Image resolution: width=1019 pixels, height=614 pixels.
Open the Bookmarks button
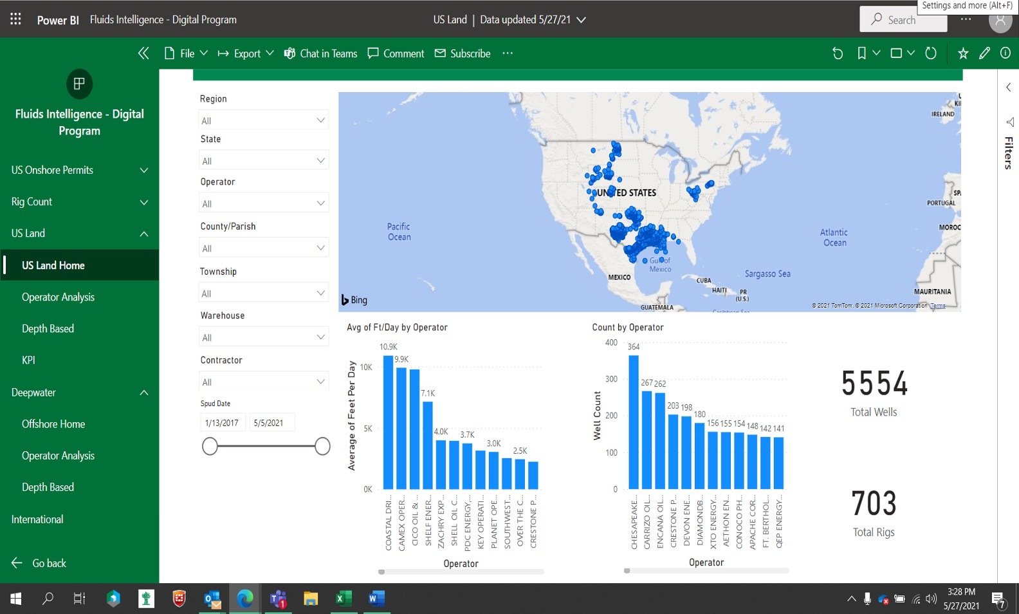pos(862,53)
